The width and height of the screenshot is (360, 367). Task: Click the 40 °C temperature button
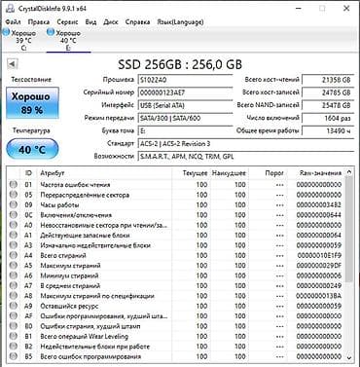point(32,150)
